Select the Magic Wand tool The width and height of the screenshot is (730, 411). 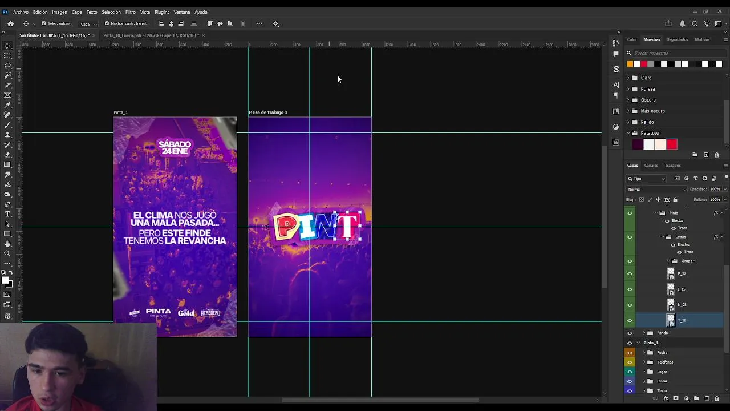7,75
